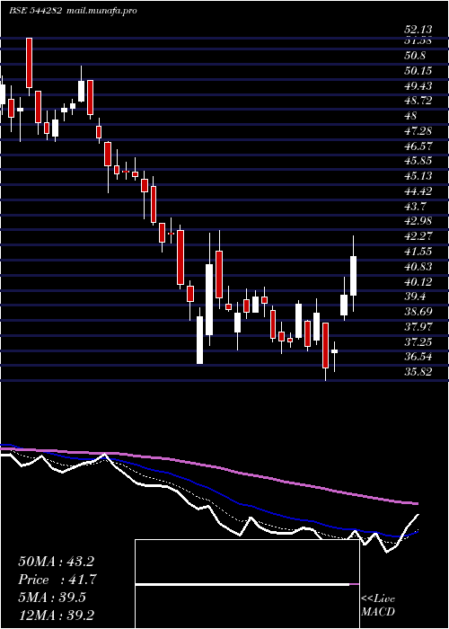Image resolution: width=449 pixels, height=629 pixels.
Task: Click the 48 price level label
Action: point(411,116)
